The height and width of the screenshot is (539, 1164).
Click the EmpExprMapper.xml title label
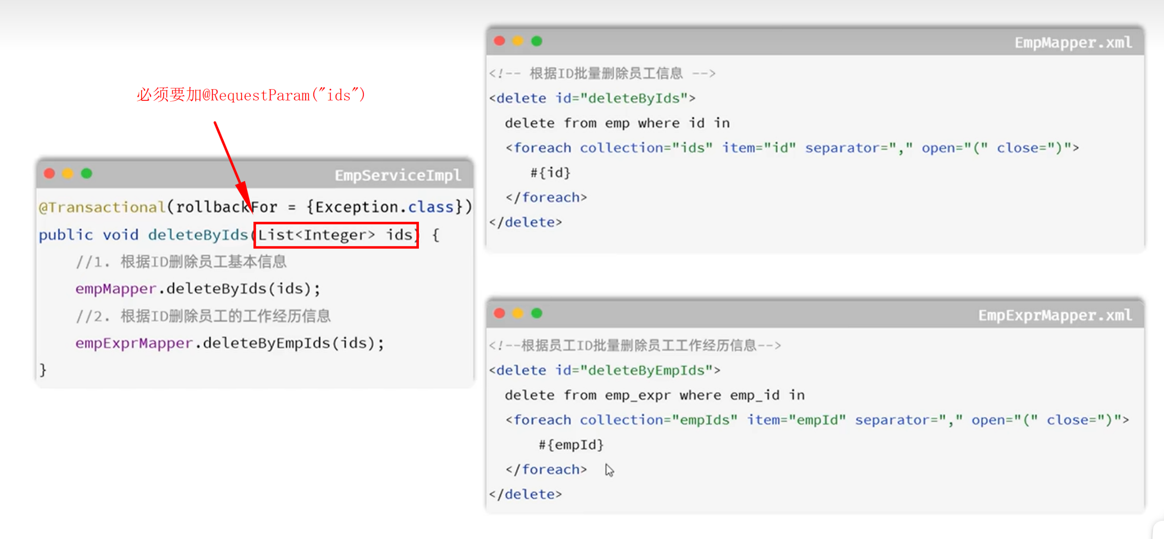coord(1054,315)
